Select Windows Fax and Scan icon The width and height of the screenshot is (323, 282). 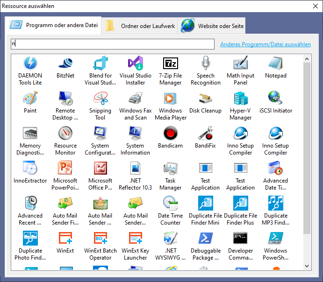coord(136,98)
